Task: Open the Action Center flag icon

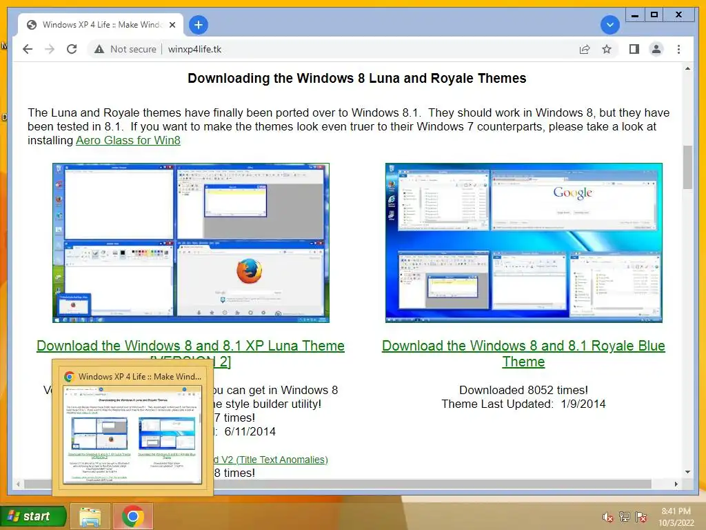Action: 641,517
